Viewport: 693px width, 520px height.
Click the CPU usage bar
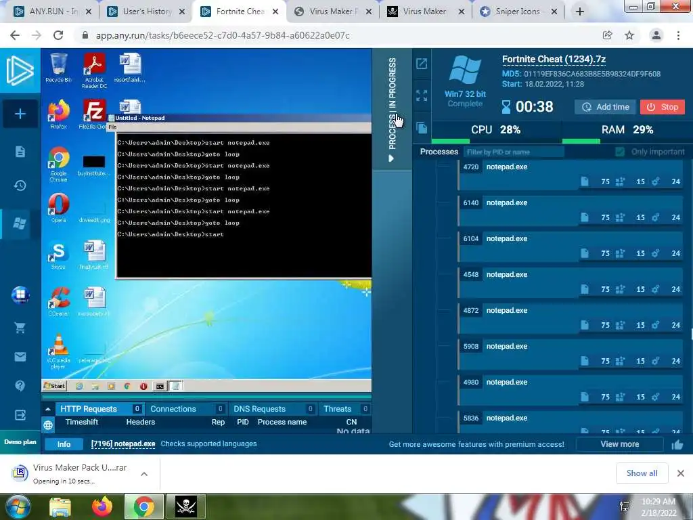click(x=496, y=141)
